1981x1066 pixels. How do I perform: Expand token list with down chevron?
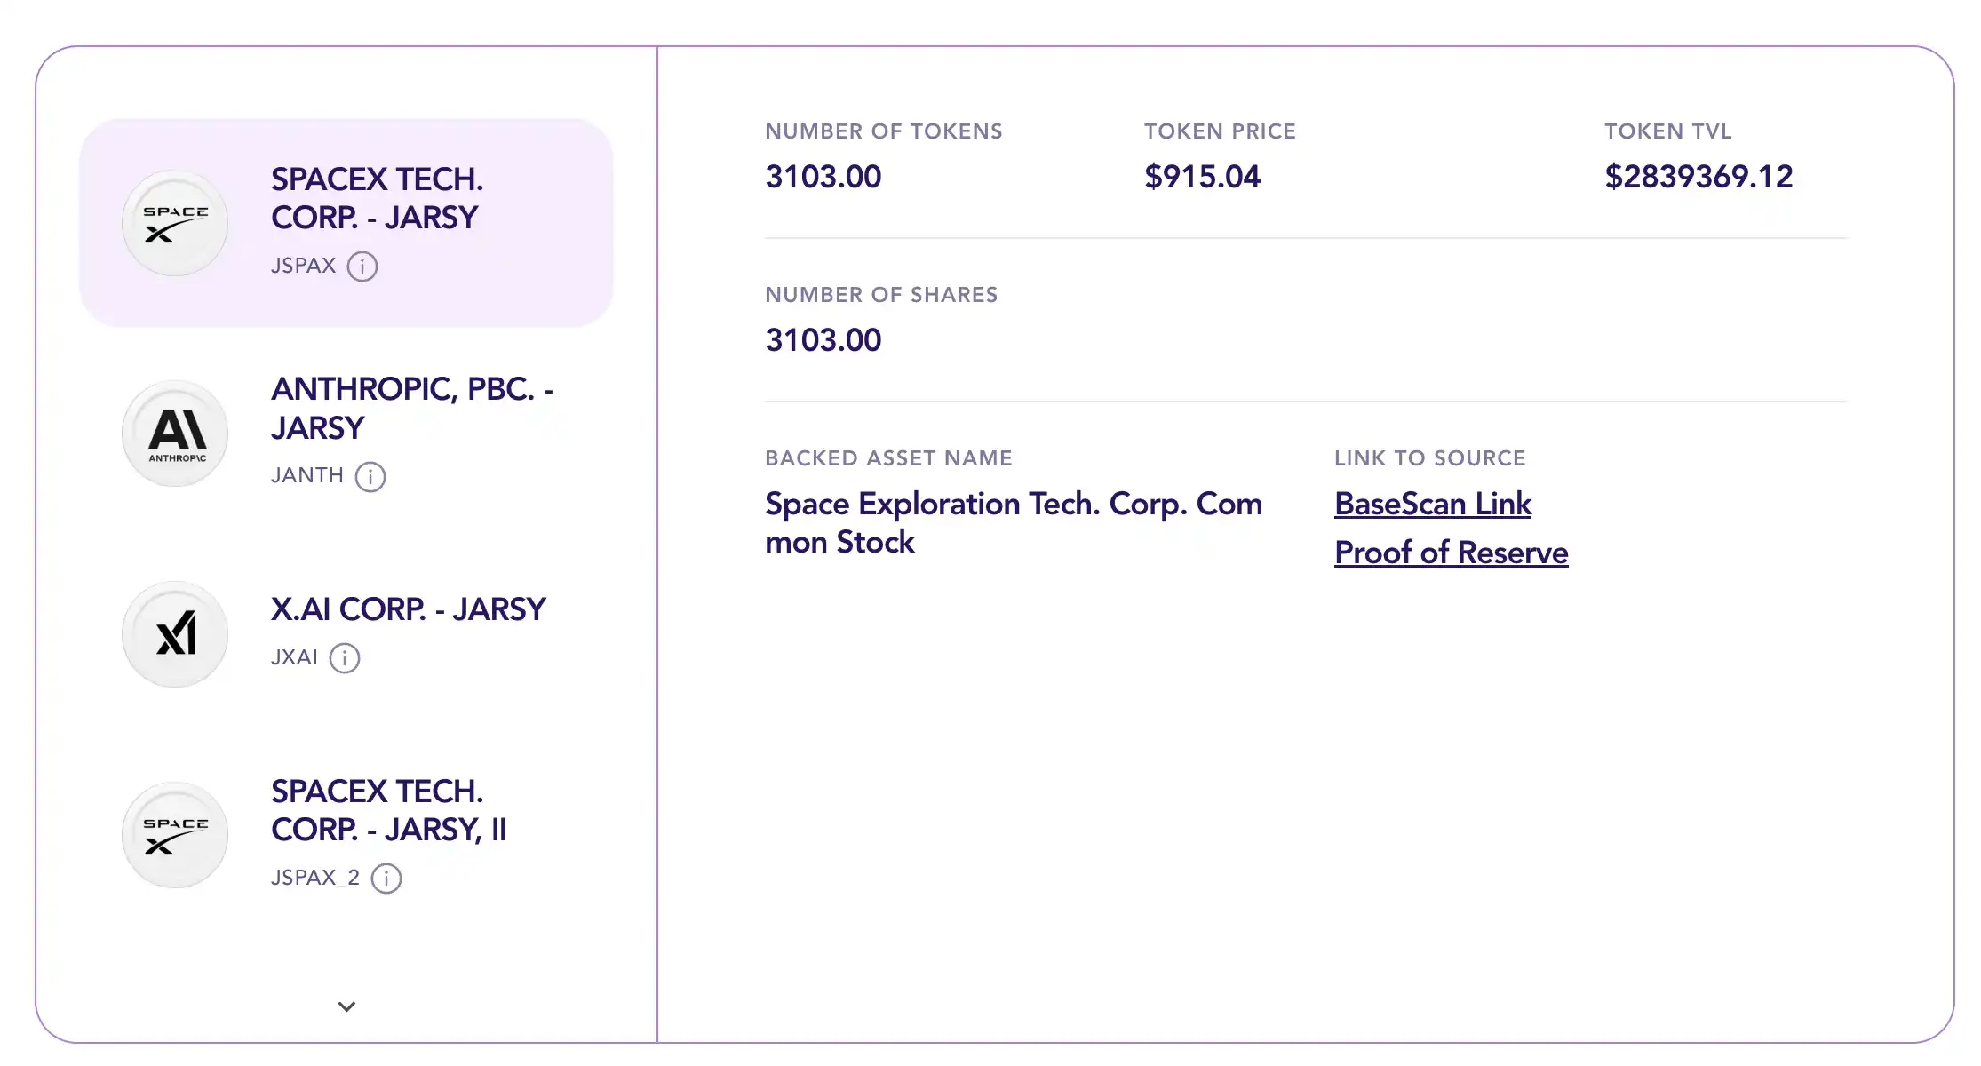[x=347, y=1006]
